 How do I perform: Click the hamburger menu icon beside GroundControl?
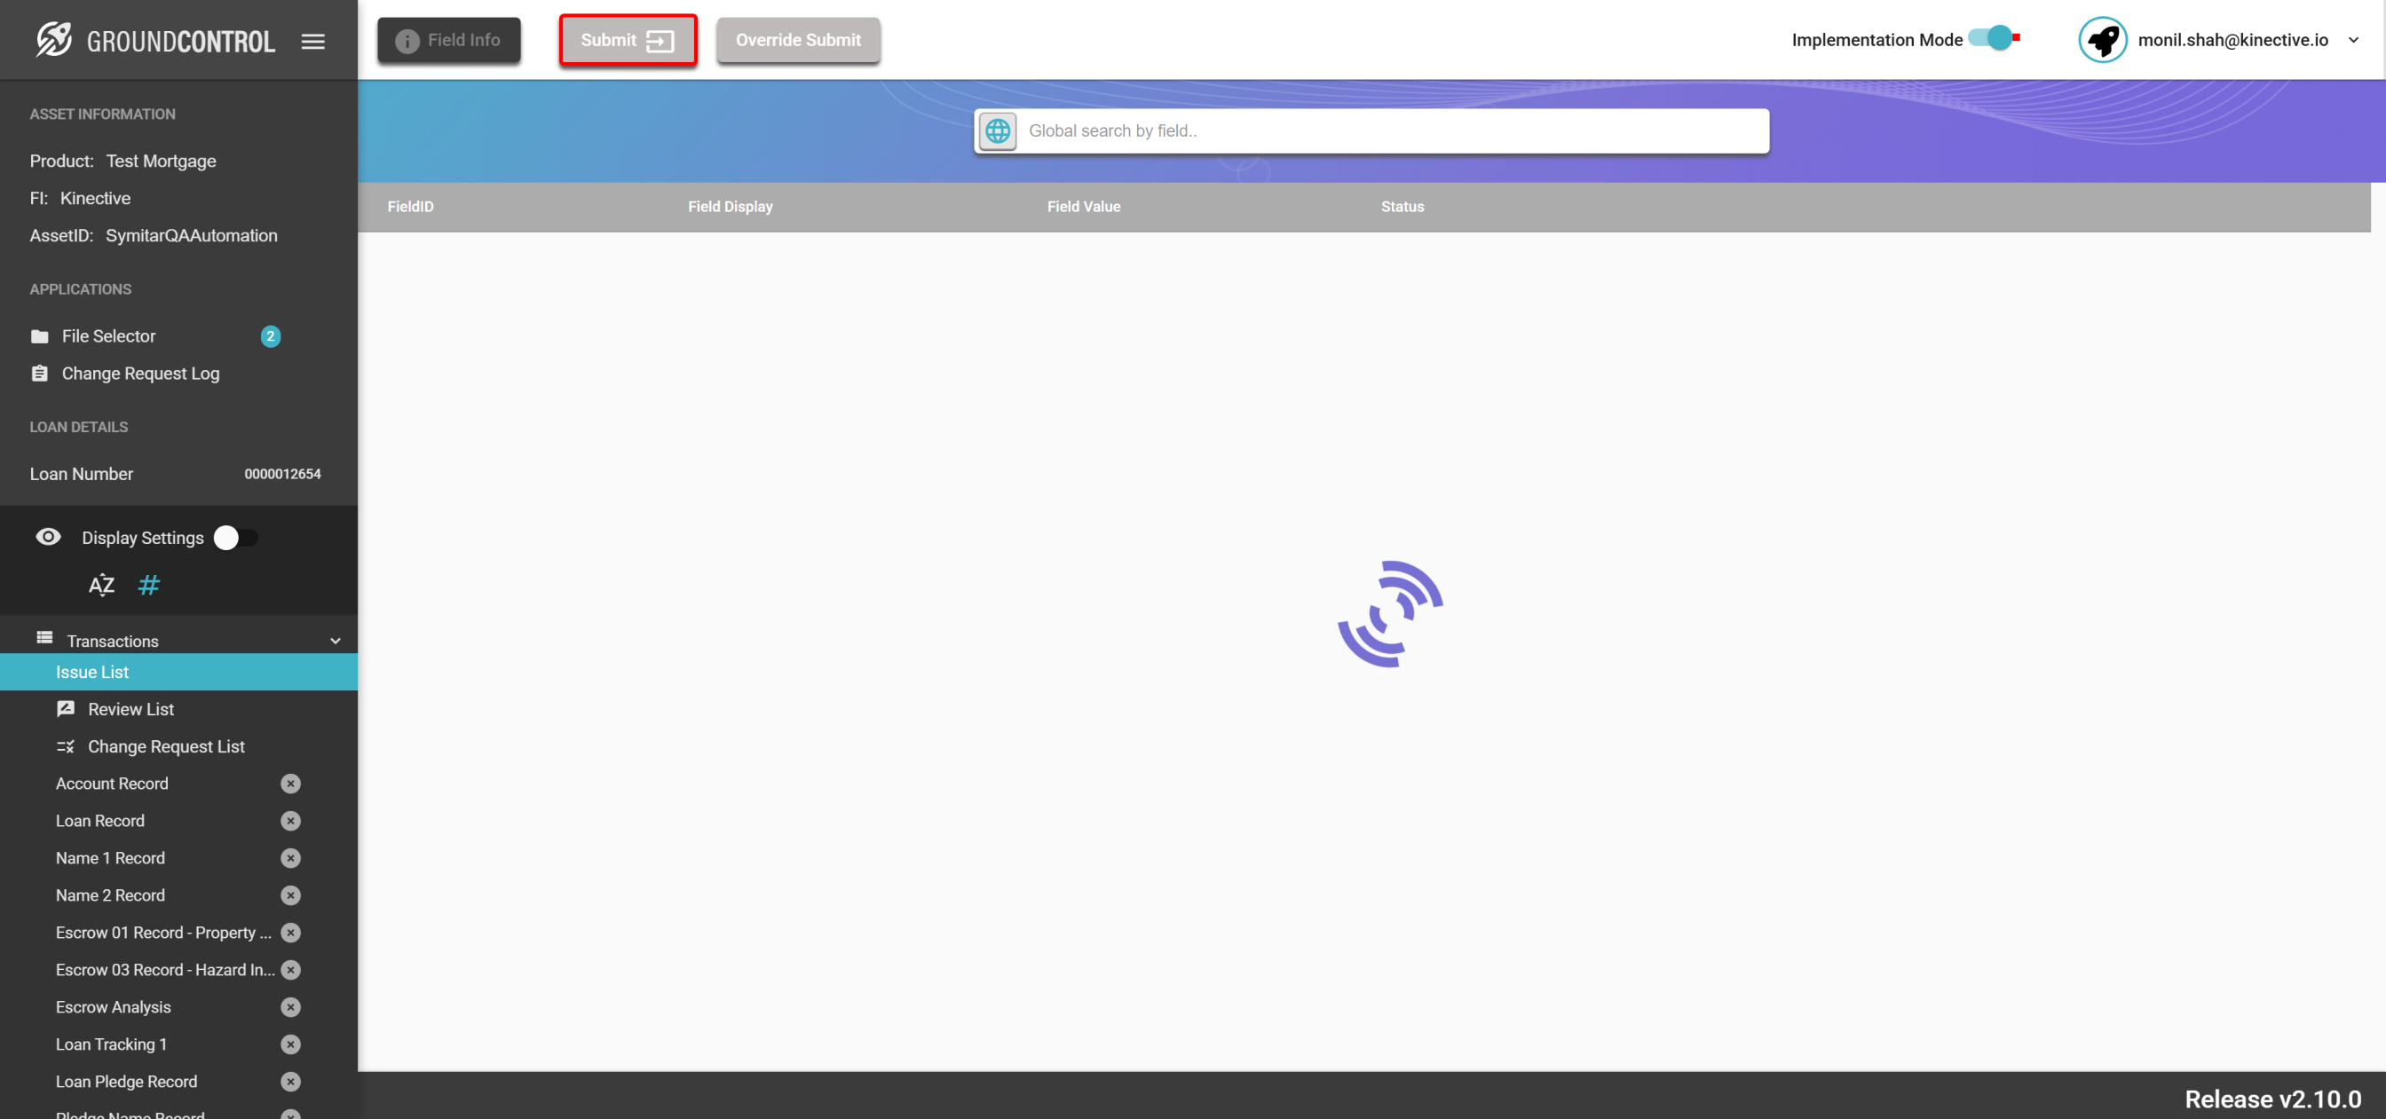point(313,41)
